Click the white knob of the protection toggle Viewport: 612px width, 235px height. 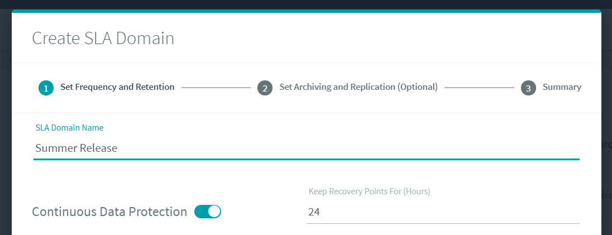[x=214, y=212]
